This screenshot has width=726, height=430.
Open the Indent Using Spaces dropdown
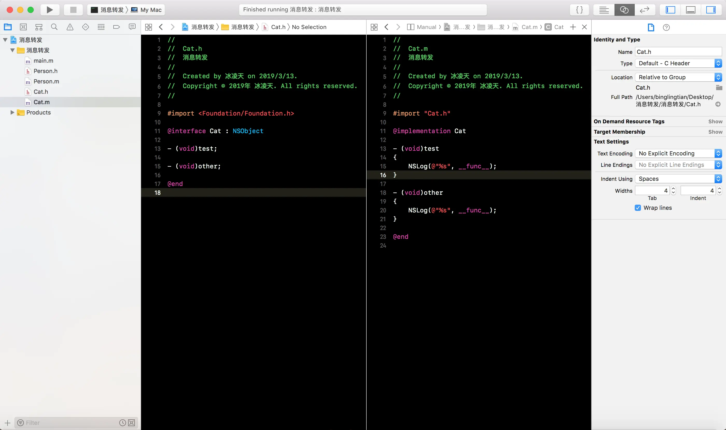click(x=678, y=179)
